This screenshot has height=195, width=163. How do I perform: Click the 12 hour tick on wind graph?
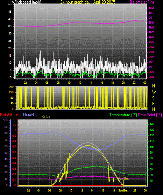coord(80,83)
